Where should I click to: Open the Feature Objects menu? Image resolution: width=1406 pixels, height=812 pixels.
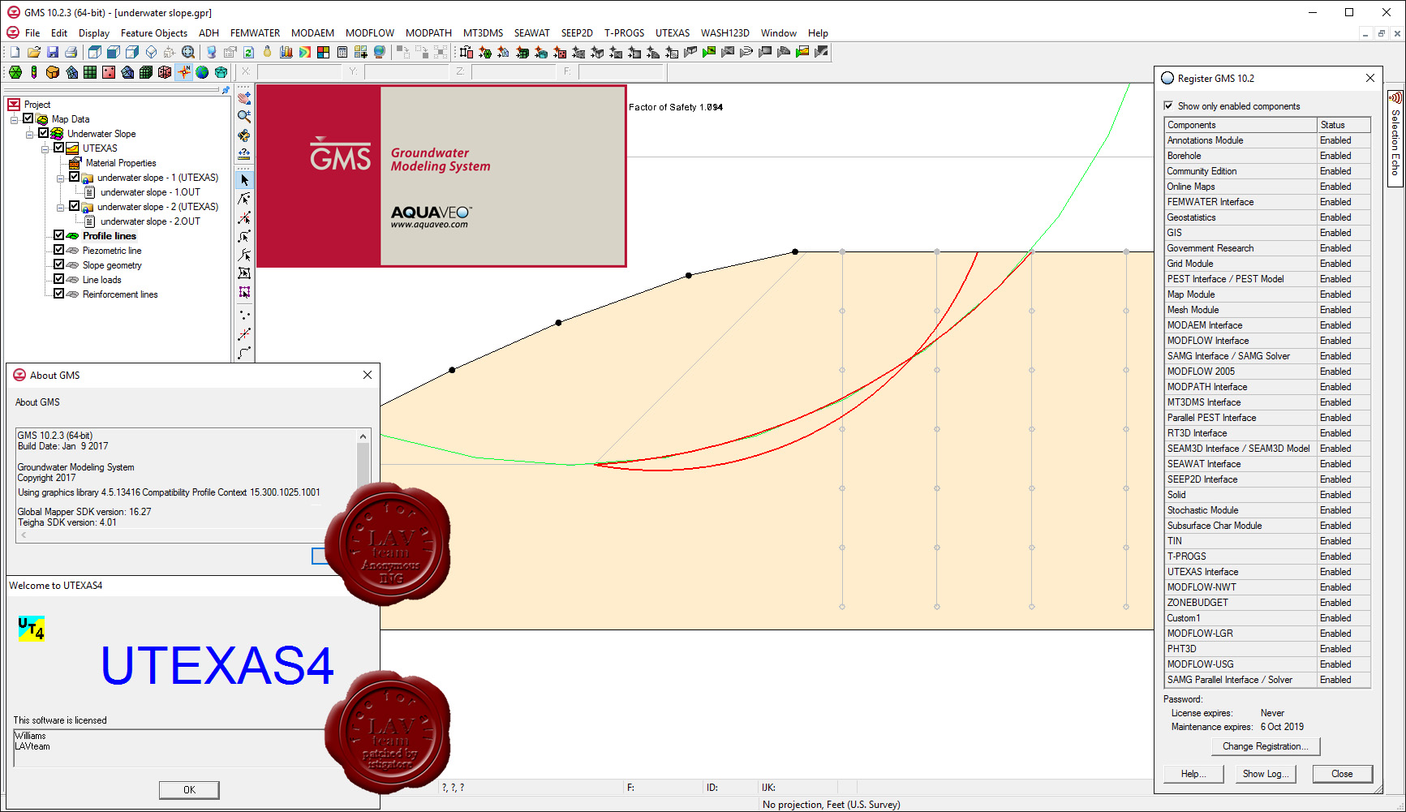(x=154, y=33)
